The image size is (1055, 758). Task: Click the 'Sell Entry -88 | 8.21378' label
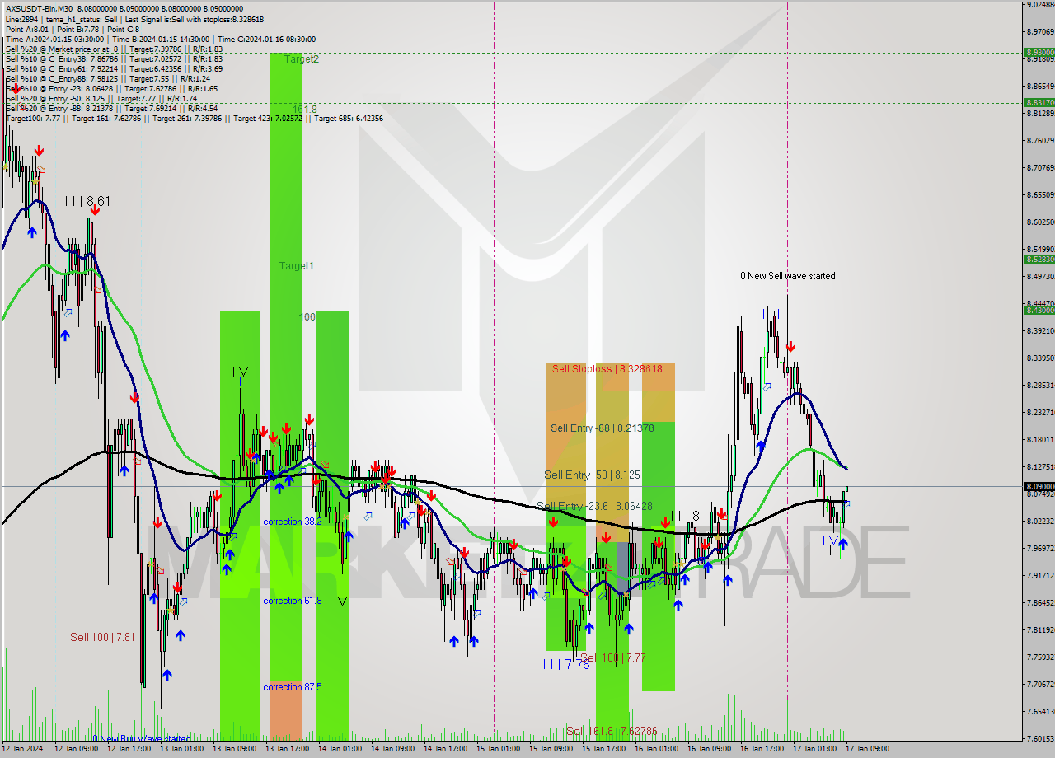pyautogui.click(x=603, y=428)
